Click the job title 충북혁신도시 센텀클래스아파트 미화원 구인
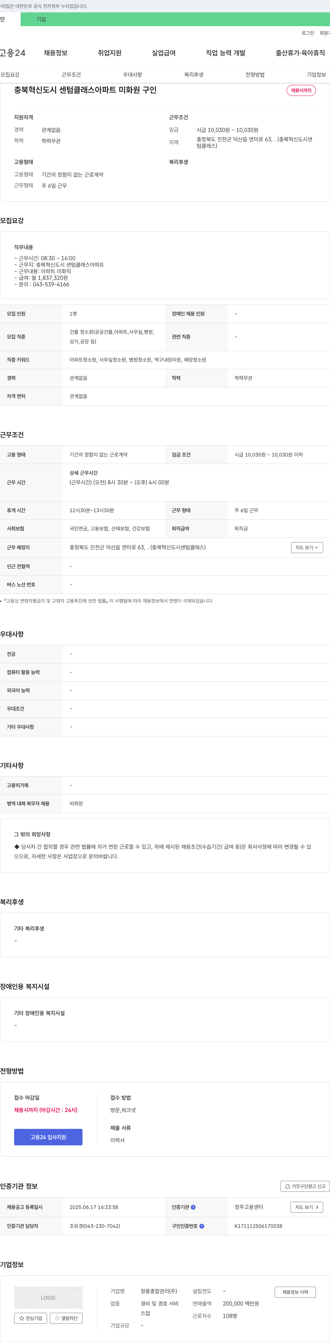The height and width of the screenshot is (1342, 330). click(x=85, y=90)
